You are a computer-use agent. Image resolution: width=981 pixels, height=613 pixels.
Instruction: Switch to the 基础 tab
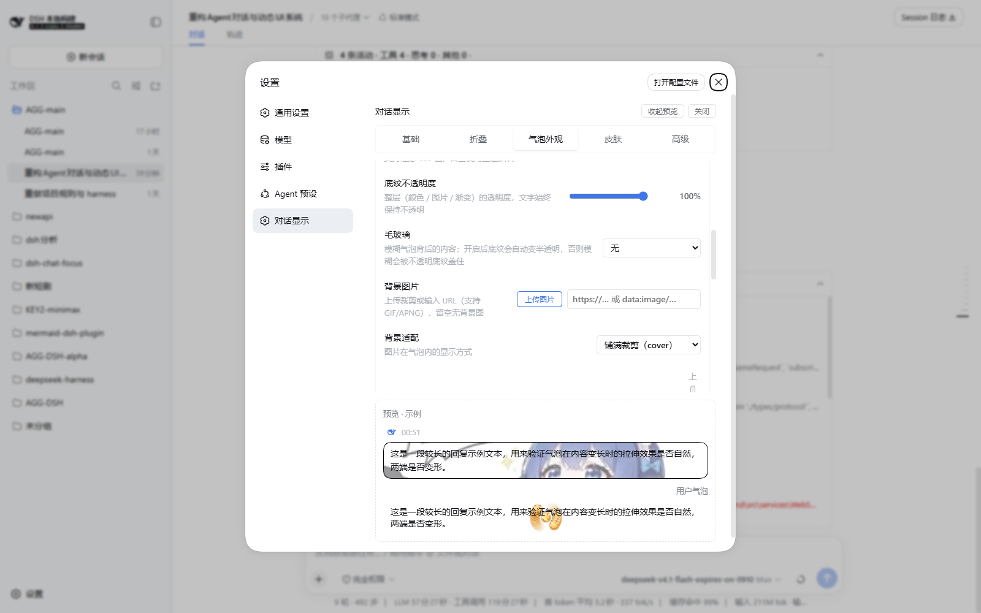coord(411,139)
